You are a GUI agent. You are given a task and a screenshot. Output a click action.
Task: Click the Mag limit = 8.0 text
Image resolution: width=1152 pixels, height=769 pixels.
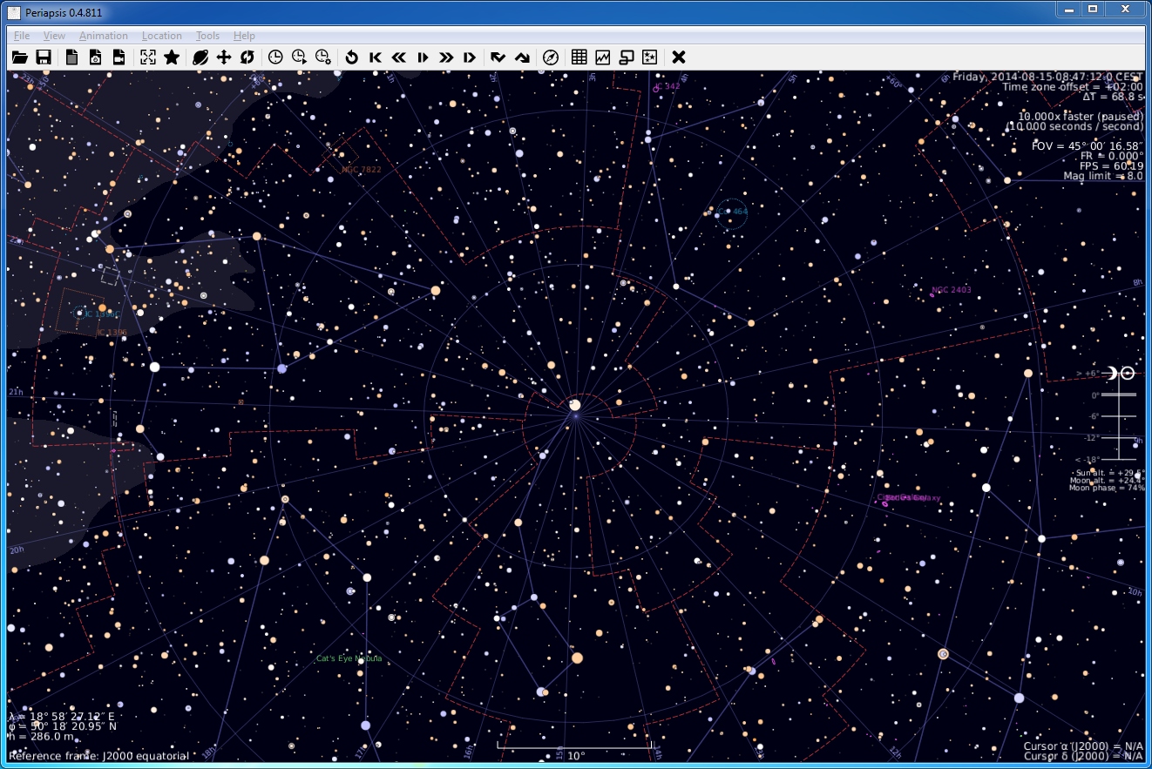coord(1102,176)
